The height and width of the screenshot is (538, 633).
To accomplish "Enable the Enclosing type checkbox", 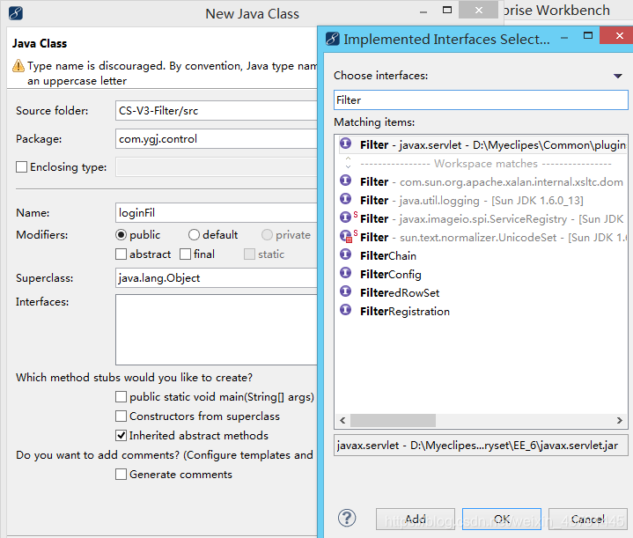I will (x=21, y=166).
